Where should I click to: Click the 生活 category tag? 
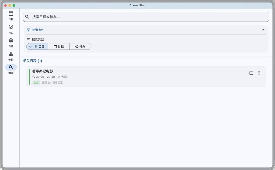[36, 83]
